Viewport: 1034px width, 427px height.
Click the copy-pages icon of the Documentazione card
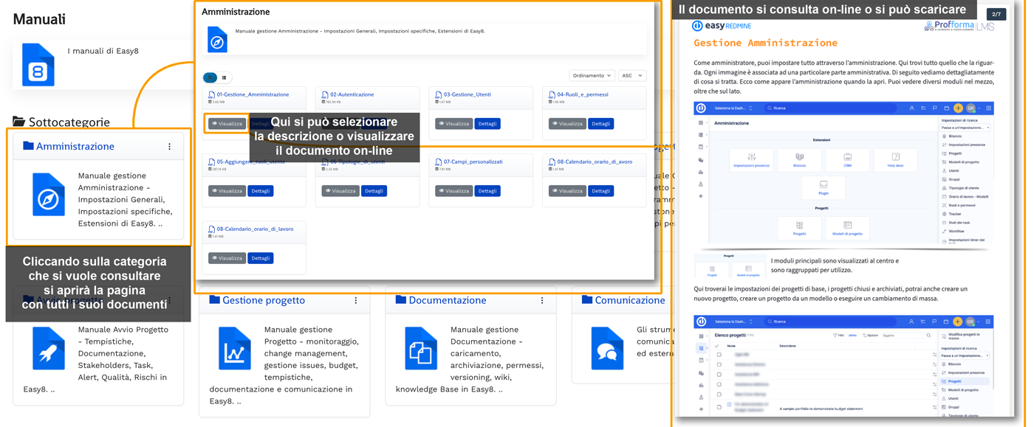[x=421, y=348]
